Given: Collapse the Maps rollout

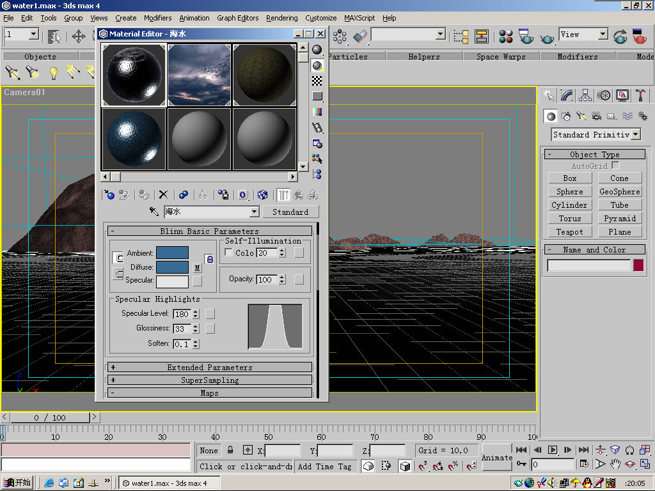Looking at the screenshot, I should pyautogui.click(x=209, y=393).
